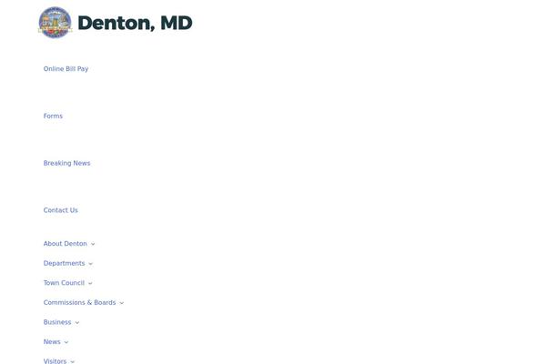This screenshot has width=546, height=364.
Task: Expand the Departments chevron arrow
Action: tap(91, 264)
